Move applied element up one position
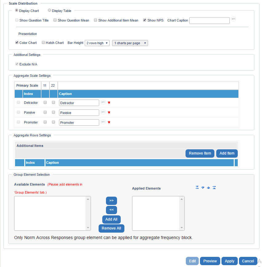Viewport: 262px width, 267px height. click(208, 187)
